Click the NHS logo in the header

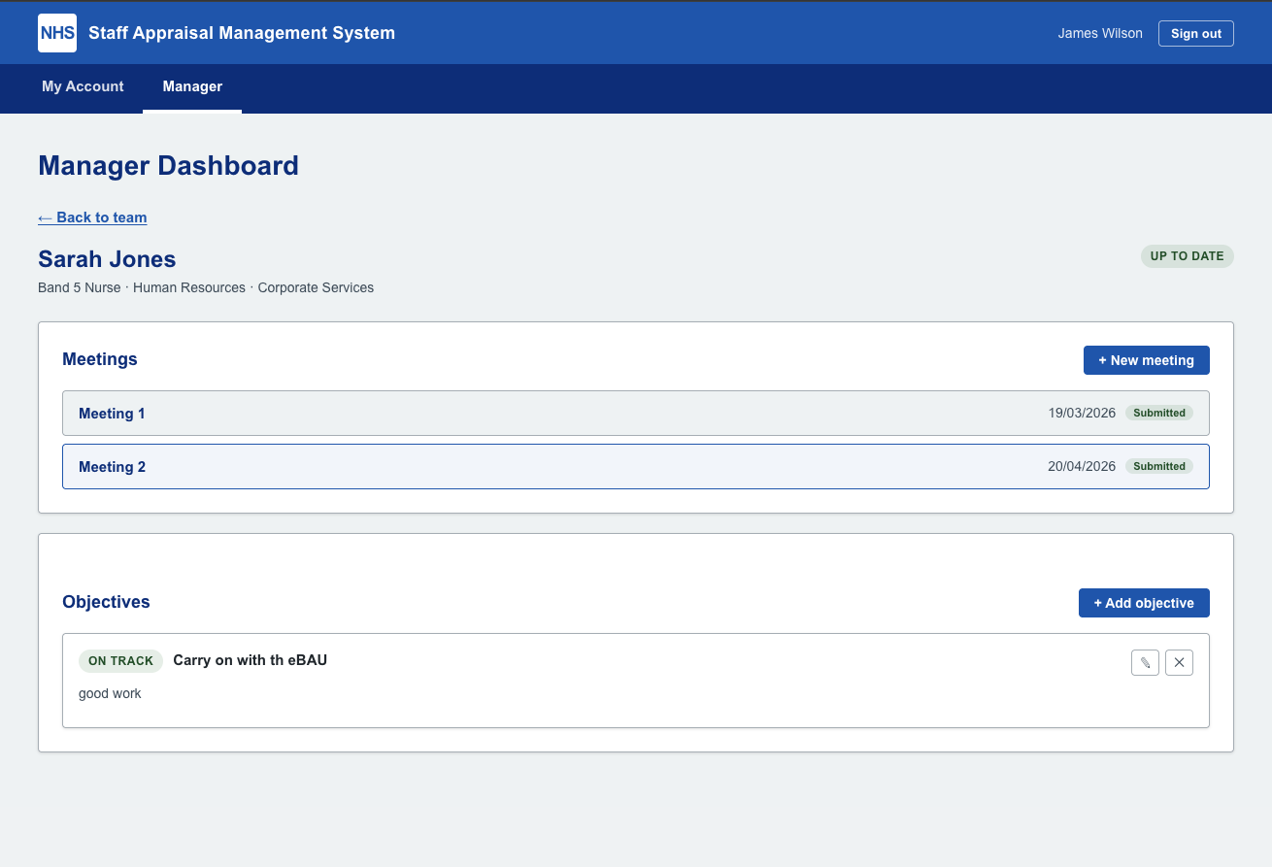pos(56,32)
